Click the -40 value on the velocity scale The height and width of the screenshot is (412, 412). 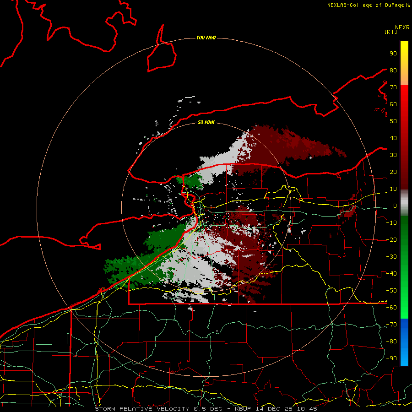[x=391, y=274]
